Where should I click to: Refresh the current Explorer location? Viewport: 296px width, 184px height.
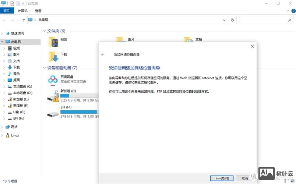click(x=232, y=20)
